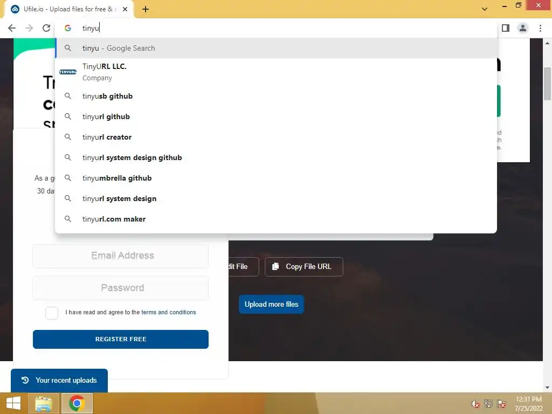552x414 pixels.
Task: Click the copy icon in Copy File URL
Action: click(x=275, y=266)
